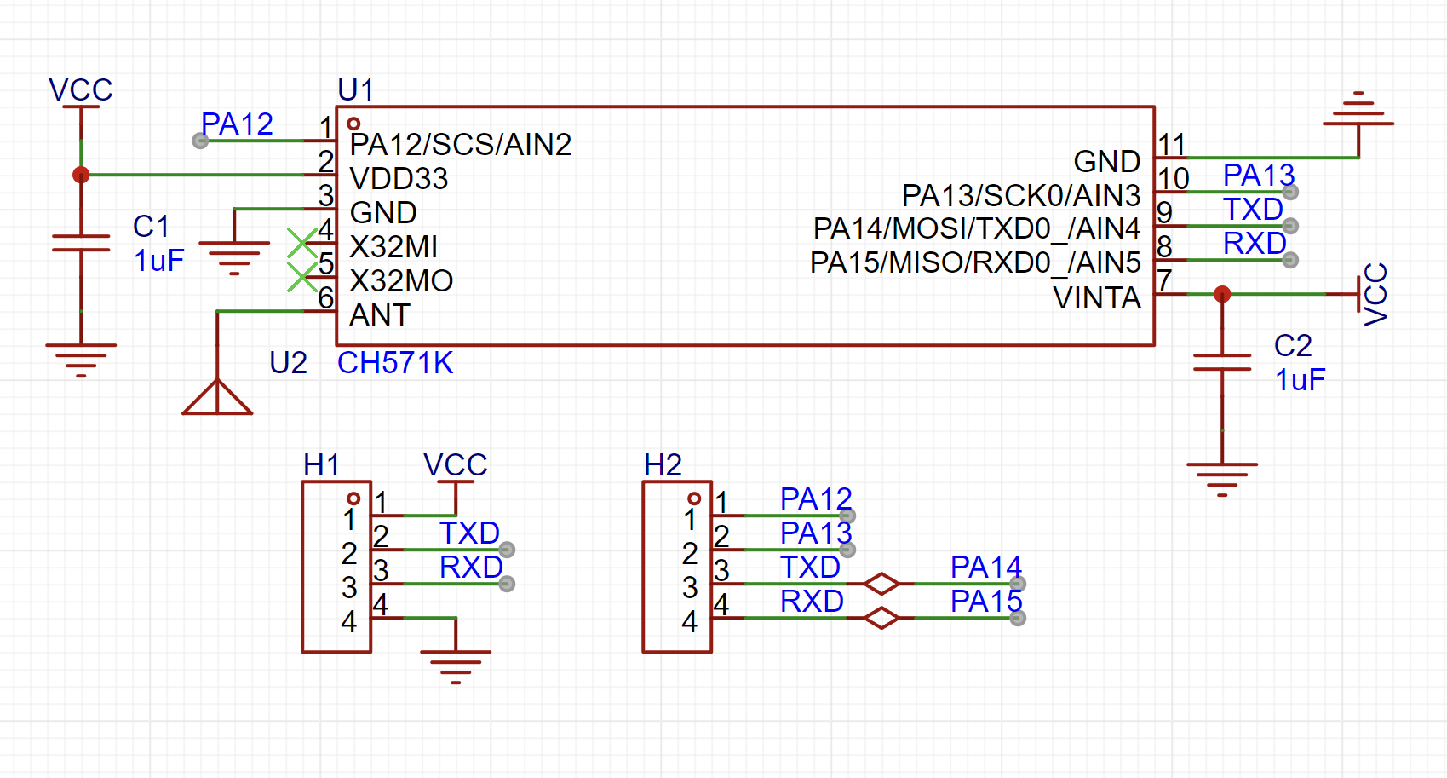1447x778 pixels.
Task: Select the PA12 net label at U1 pin 1
Action: click(x=237, y=124)
